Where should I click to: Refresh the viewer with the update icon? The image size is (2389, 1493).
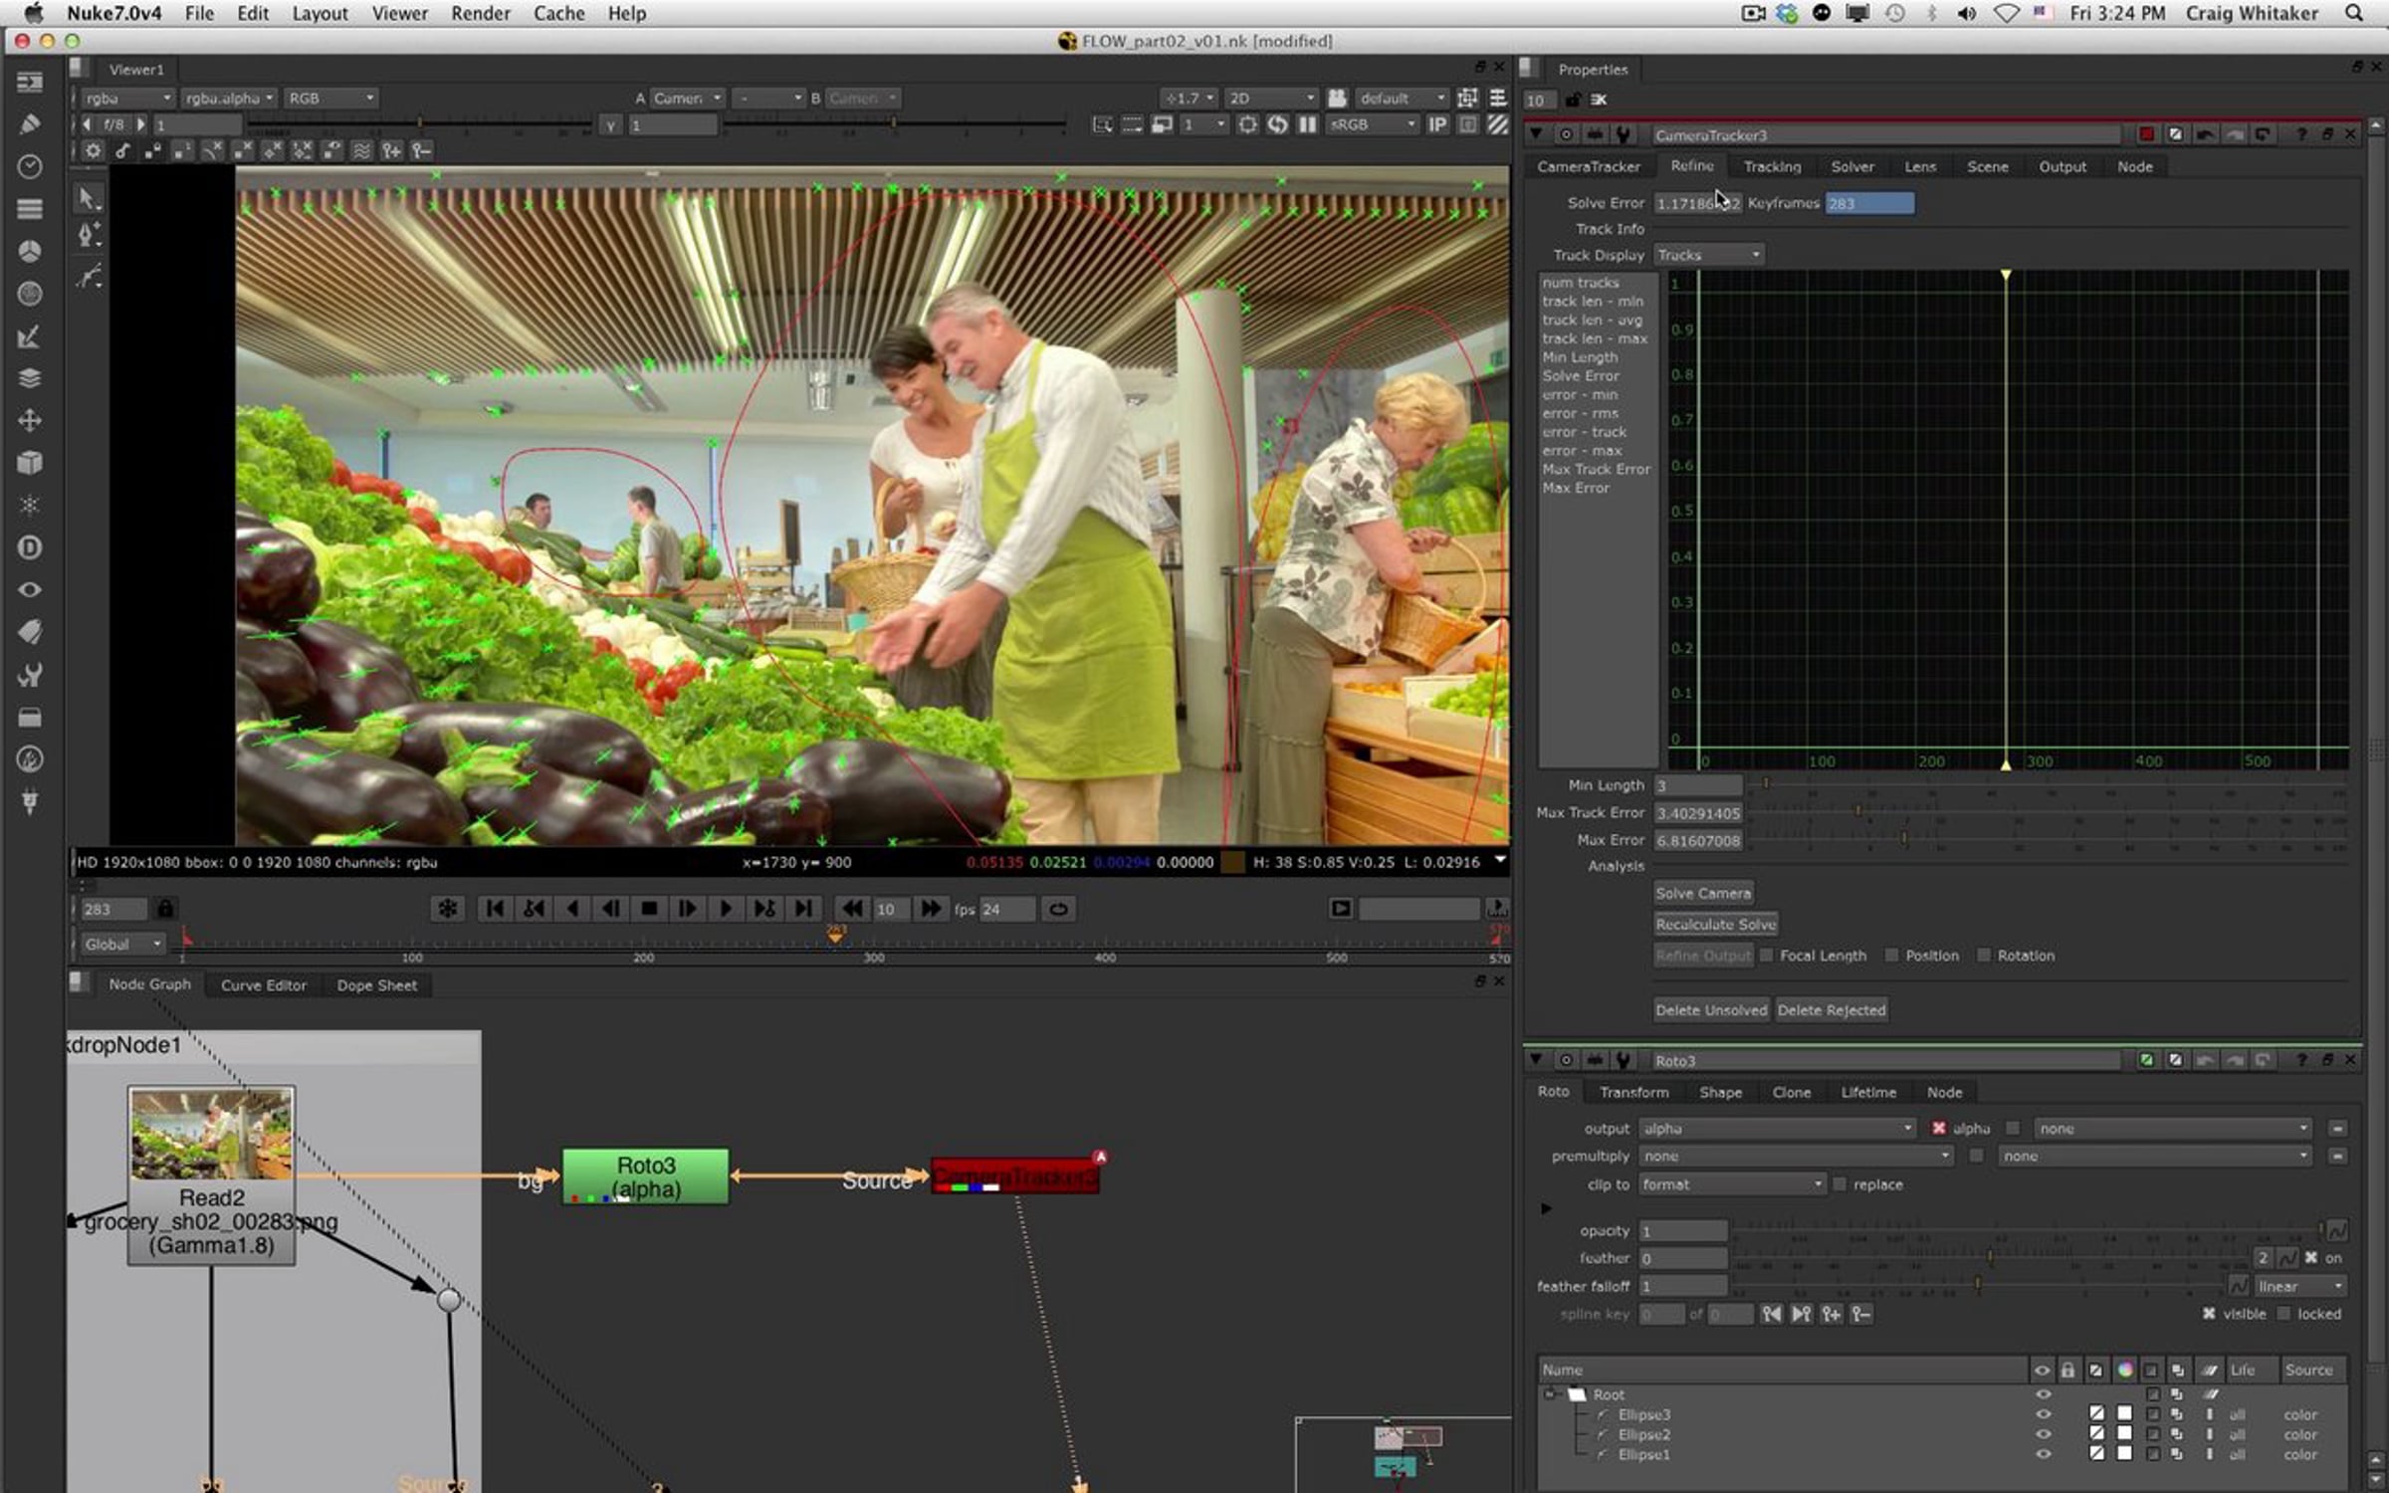click(x=1277, y=124)
